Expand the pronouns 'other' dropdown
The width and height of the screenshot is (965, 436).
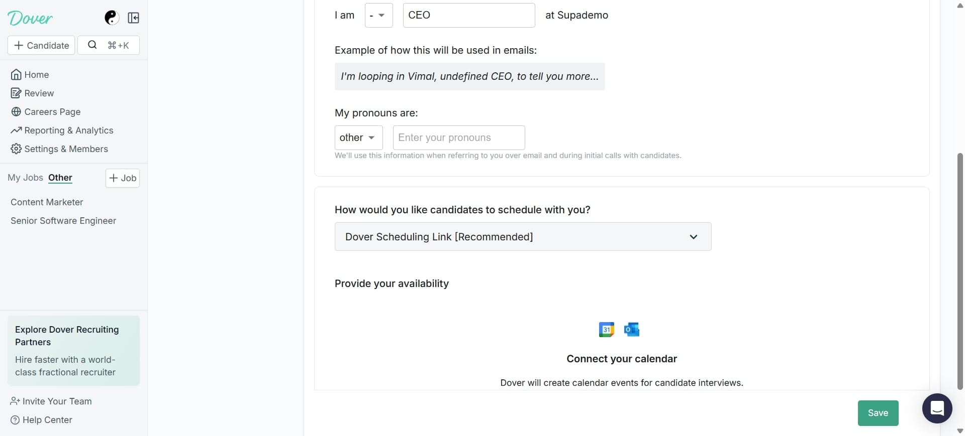[358, 137]
